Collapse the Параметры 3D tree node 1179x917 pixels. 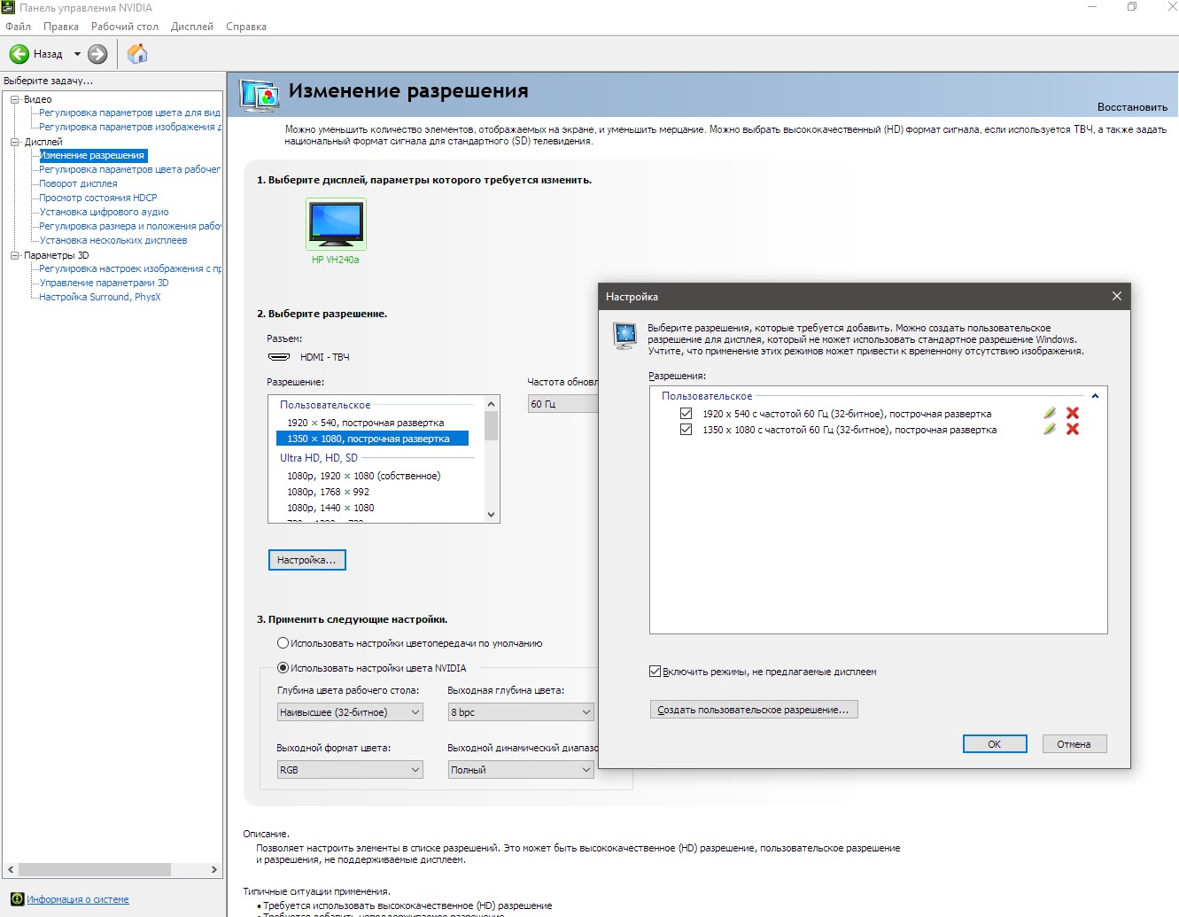click(x=15, y=255)
